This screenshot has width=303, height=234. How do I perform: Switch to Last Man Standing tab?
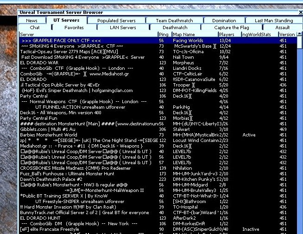pos(274,21)
